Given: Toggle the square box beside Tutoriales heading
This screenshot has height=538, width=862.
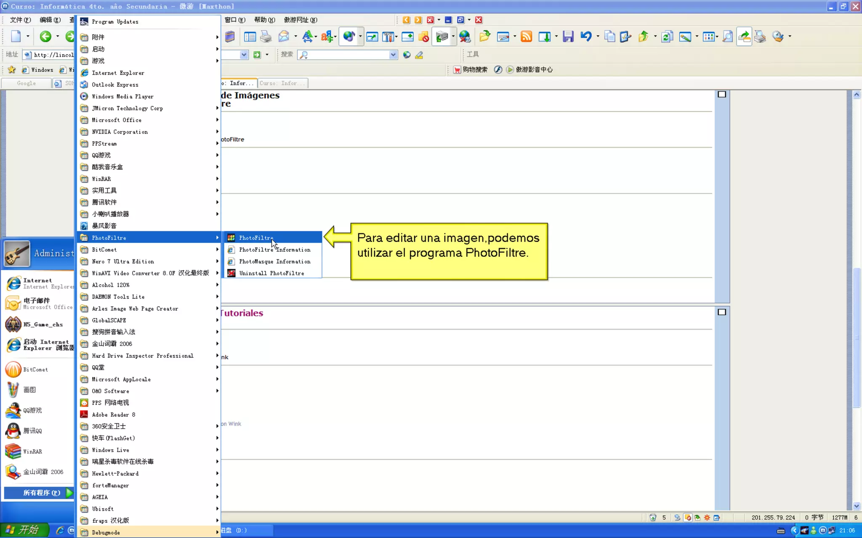Looking at the screenshot, I should pyautogui.click(x=722, y=312).
